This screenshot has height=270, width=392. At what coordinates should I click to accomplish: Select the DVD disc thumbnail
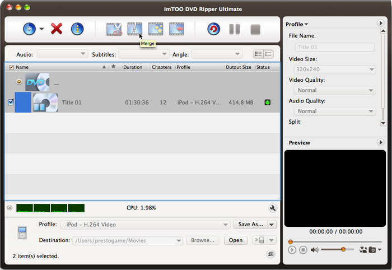click(38, 82)
